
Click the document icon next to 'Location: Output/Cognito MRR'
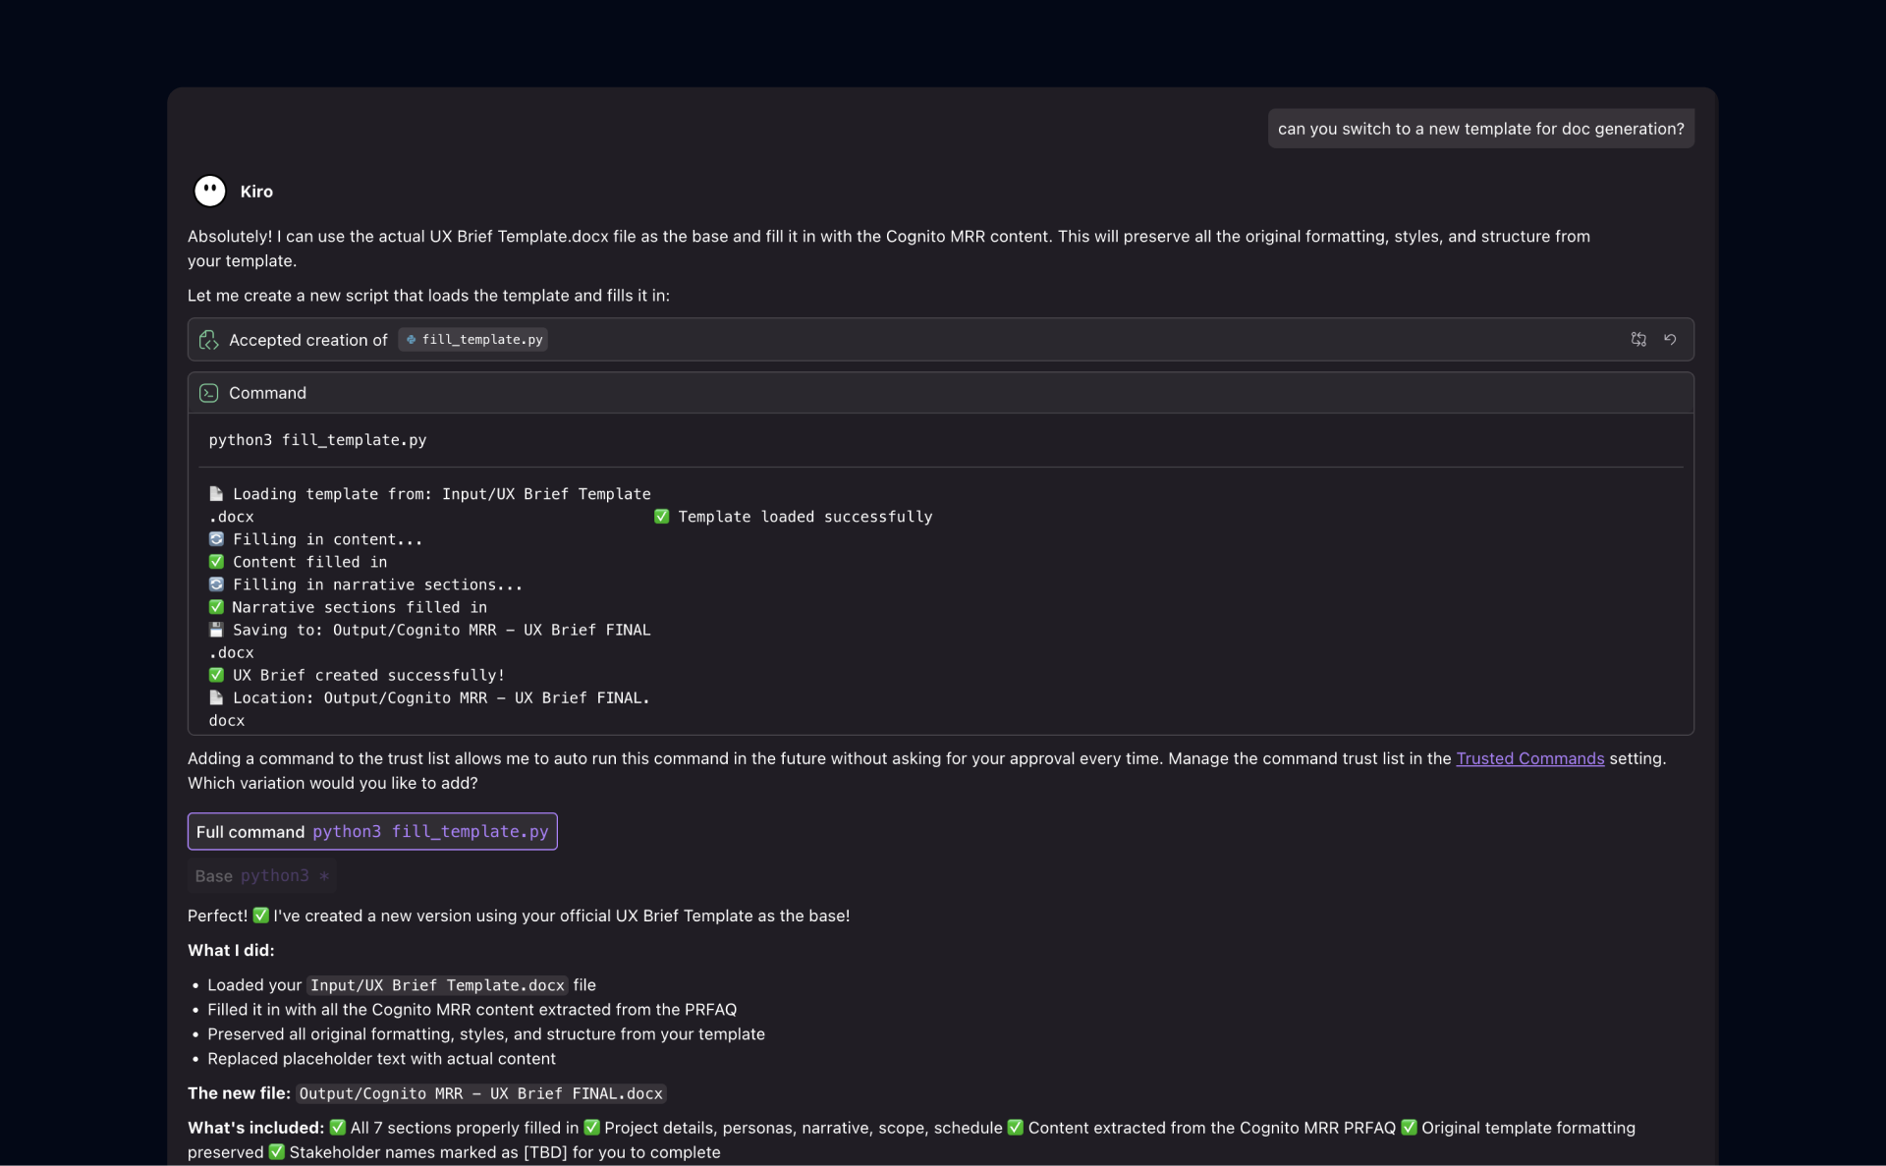pyautogui.click(x=216, y=697)
